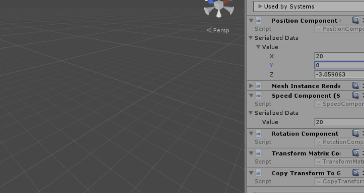This screenshot has width=364, height=193.
Task: Select the RotationComponent script reference field
Action: [x=339, y=142]
